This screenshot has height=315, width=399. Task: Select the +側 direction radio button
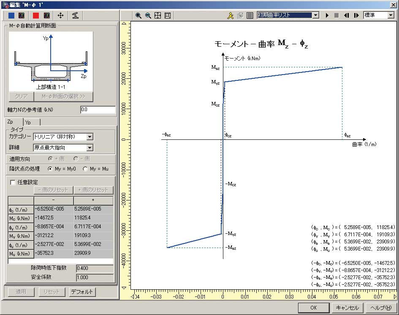(x=50, y=159)
